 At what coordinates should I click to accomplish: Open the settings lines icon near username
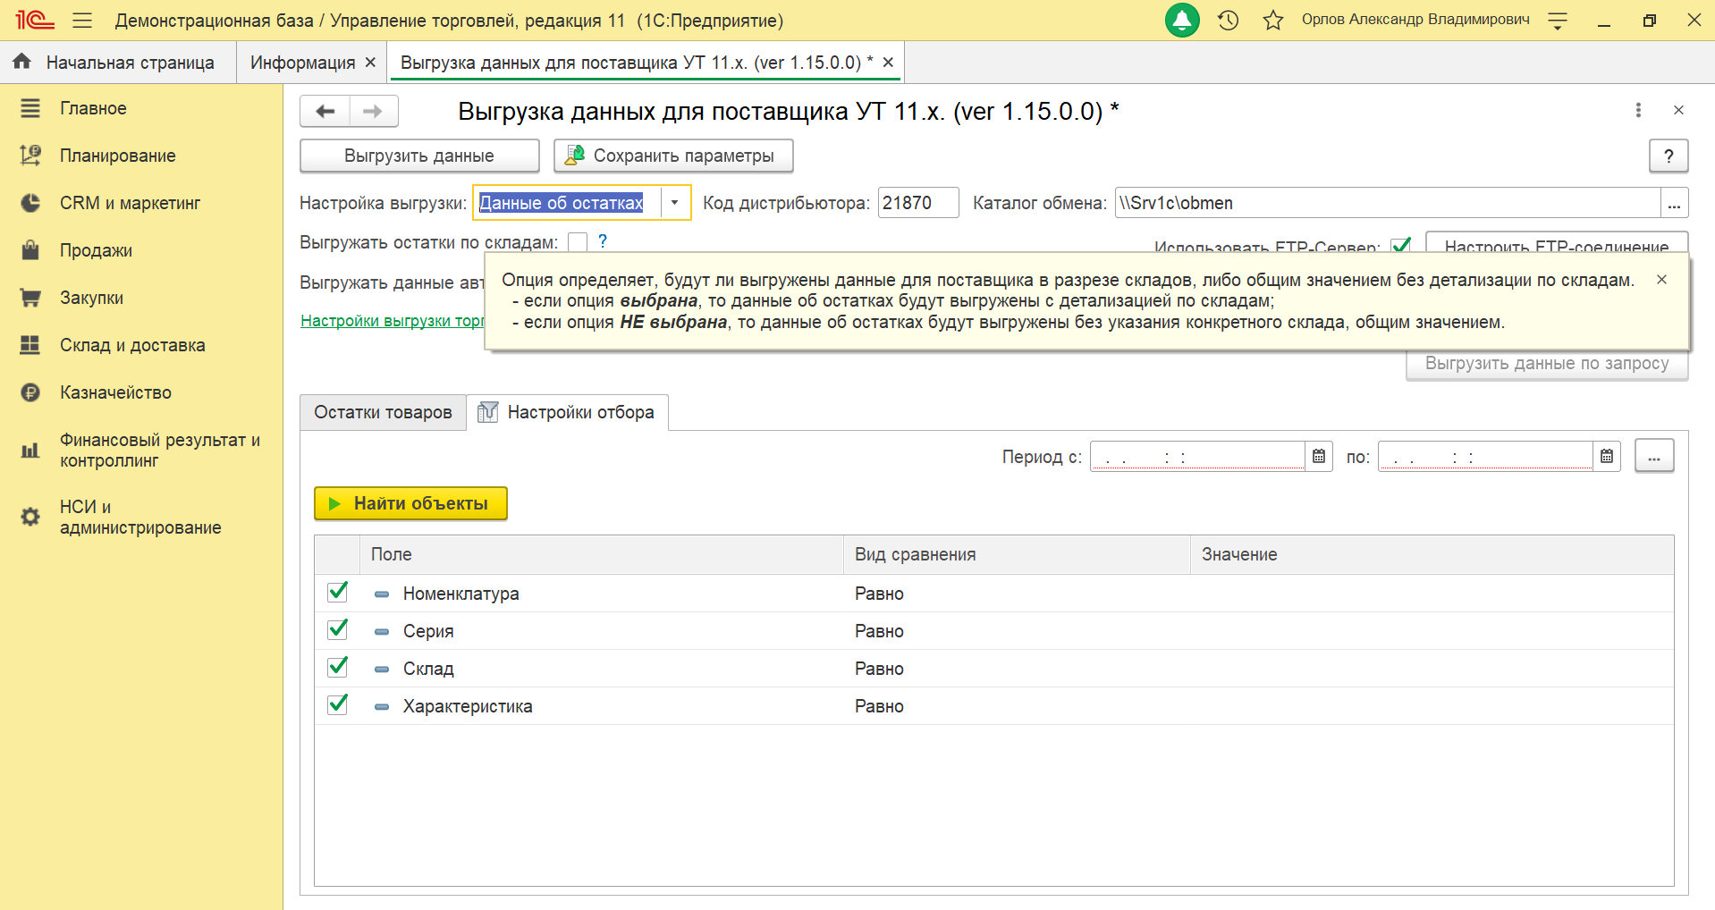(x=1558, y=20)
